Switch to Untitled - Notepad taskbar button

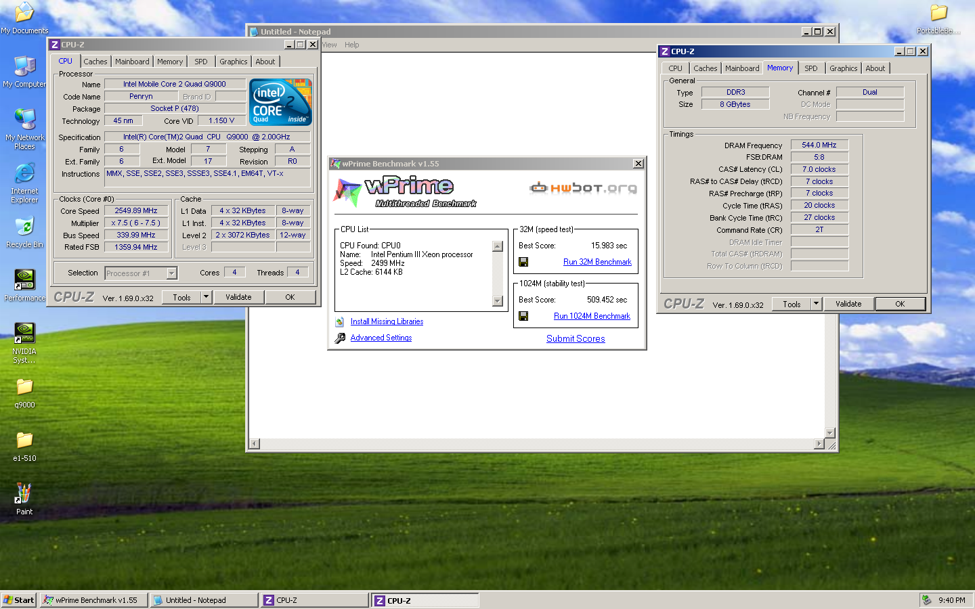204,600
